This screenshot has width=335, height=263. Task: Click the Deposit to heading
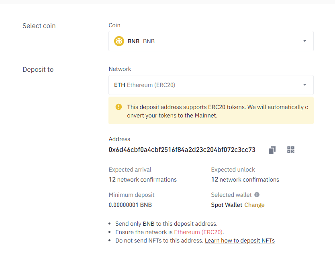pos(38,69)
